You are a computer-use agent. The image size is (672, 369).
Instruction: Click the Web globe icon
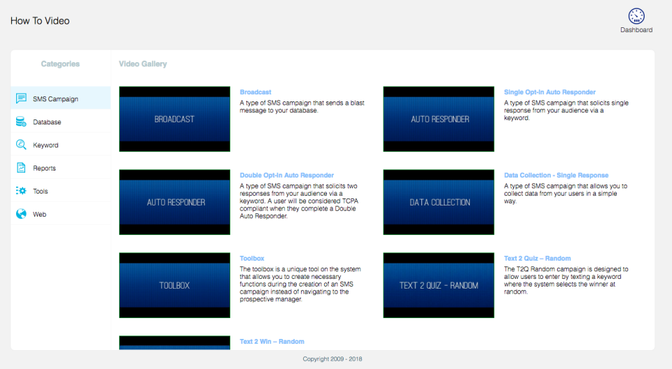tap(21, 214)
